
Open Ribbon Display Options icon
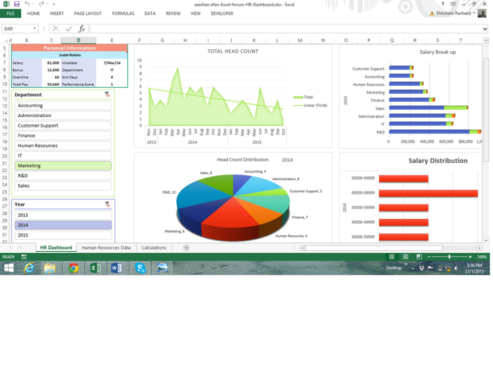[x=453, y=4]
